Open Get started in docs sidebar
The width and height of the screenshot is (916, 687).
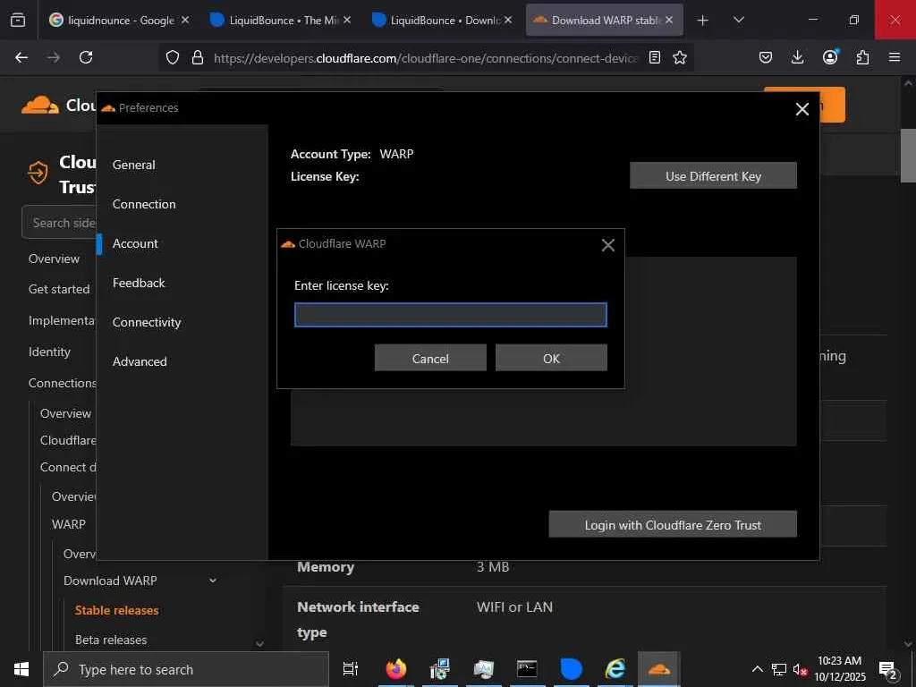tap(59, 289)
